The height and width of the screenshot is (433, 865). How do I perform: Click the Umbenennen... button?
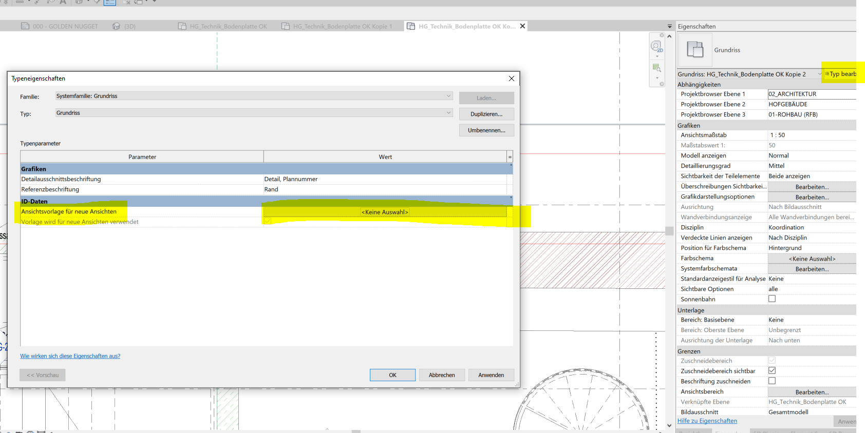(x=486, y=130)
